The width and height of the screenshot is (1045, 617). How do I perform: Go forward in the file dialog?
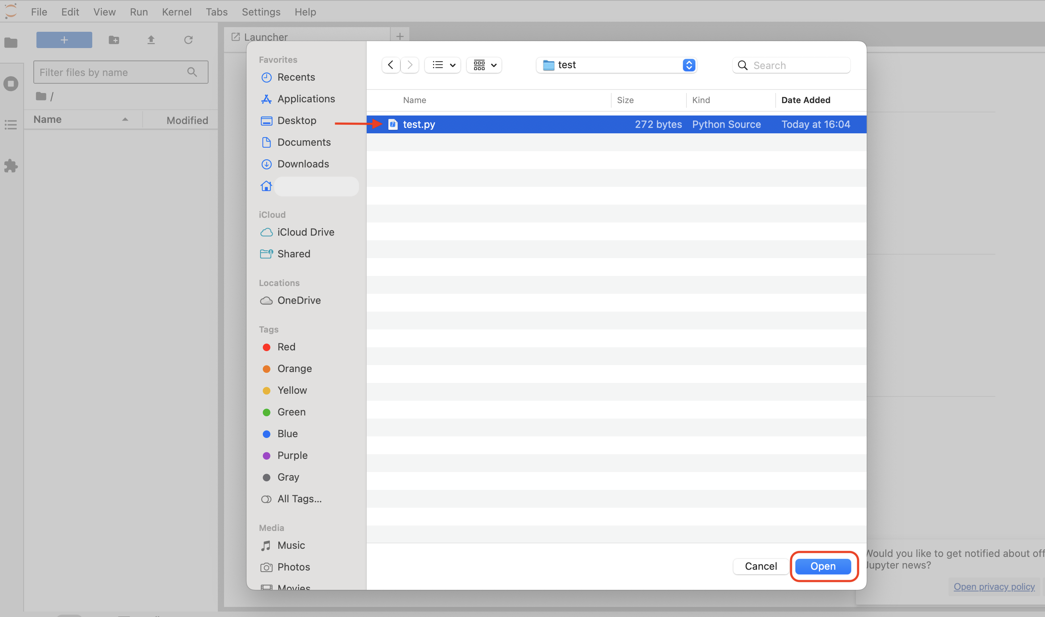pos(410,65)
